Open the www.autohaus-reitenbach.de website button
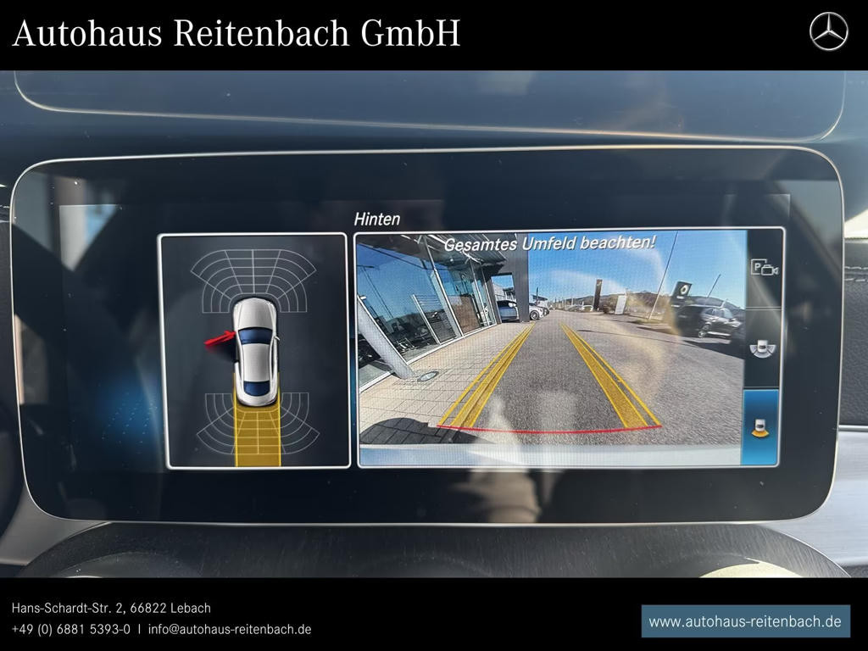868x651 pixels. [x=744, y=621]
